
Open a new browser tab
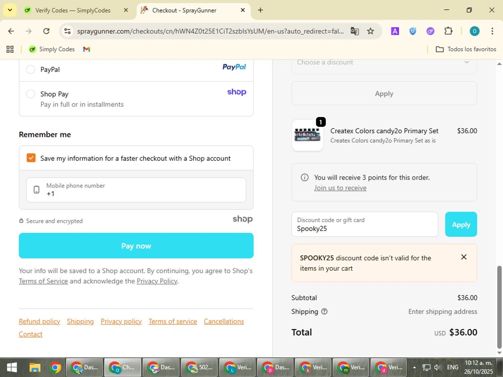(261, 10)
